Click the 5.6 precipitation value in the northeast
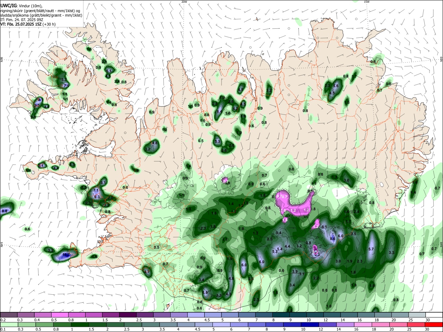 (x=335, y=86)
